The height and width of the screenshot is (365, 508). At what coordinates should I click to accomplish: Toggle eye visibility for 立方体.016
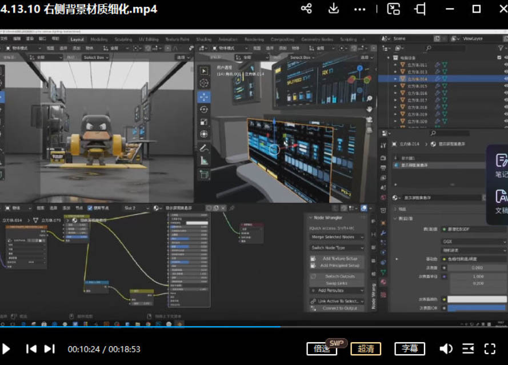(506, 93)
